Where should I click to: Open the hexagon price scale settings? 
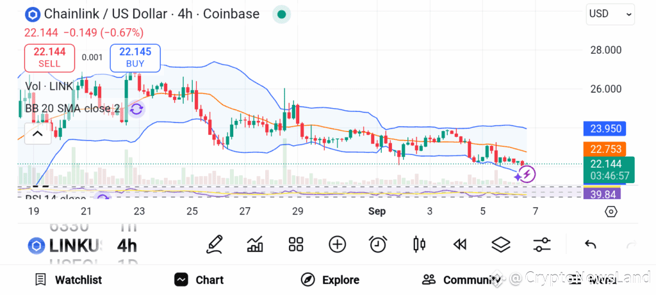pos(611,212)
